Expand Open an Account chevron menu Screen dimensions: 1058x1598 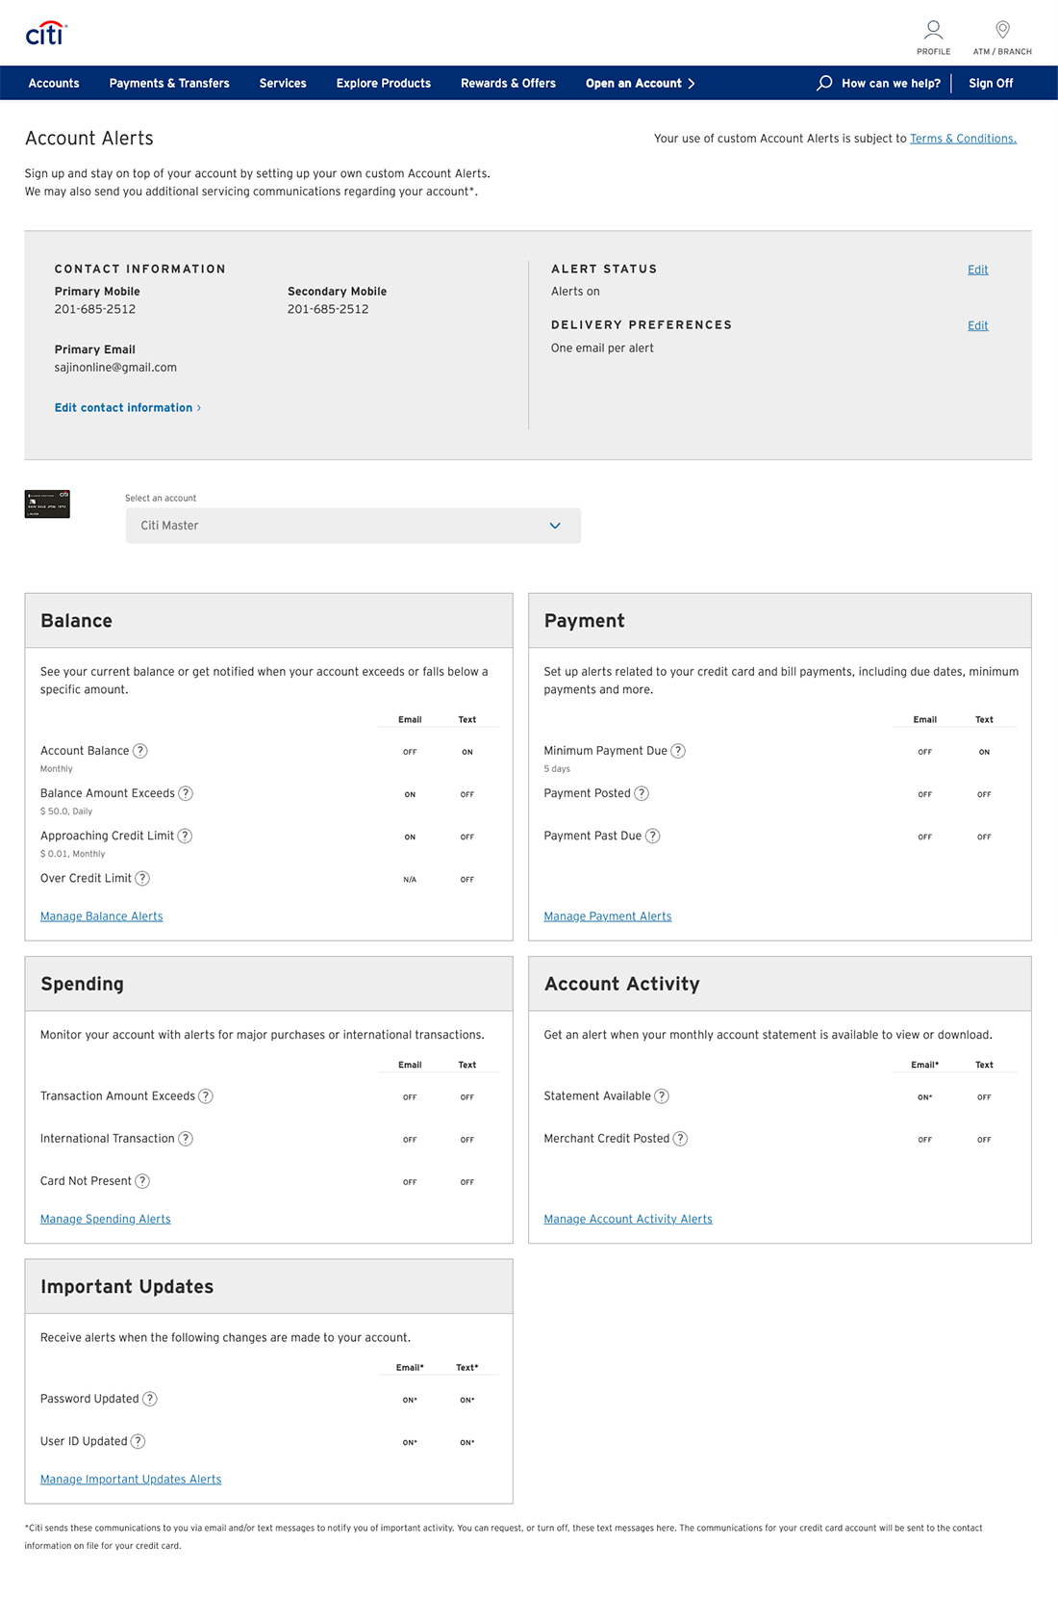691,83
